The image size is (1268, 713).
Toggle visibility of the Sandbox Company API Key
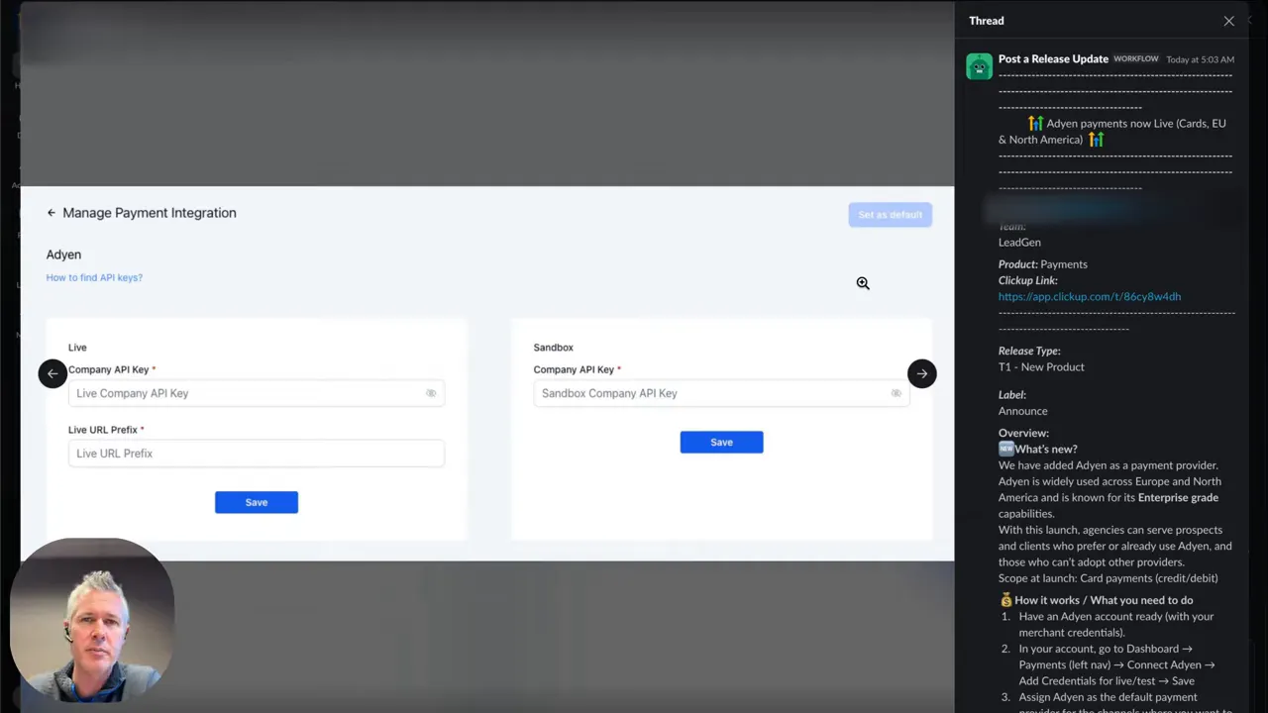[x=896, y=393]
